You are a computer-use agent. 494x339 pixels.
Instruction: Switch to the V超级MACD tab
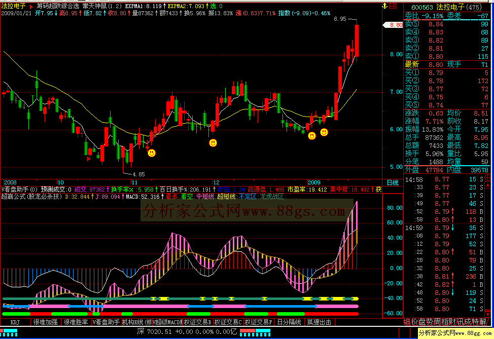click(x=167, y=322)
